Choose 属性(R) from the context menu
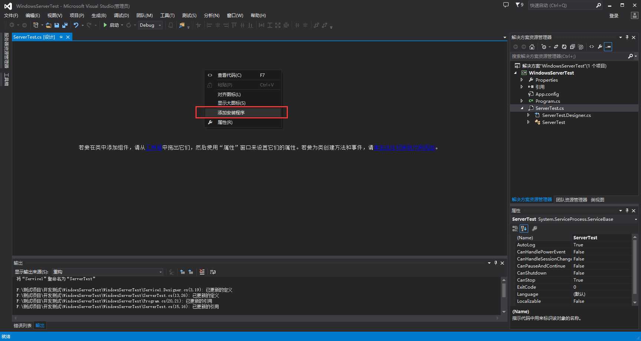Screen dimensions: 641x341 tap(243, 122)
